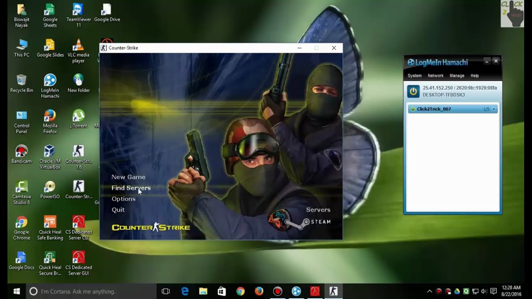532x299 pixels.
Task: Open Options in Counter-Strike menu
Action: click(123, 199)
